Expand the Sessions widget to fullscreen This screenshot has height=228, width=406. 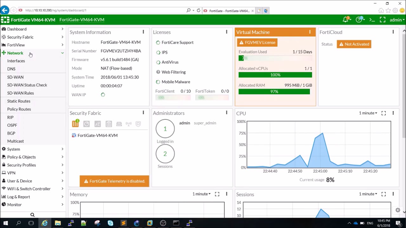coord(383,194)
